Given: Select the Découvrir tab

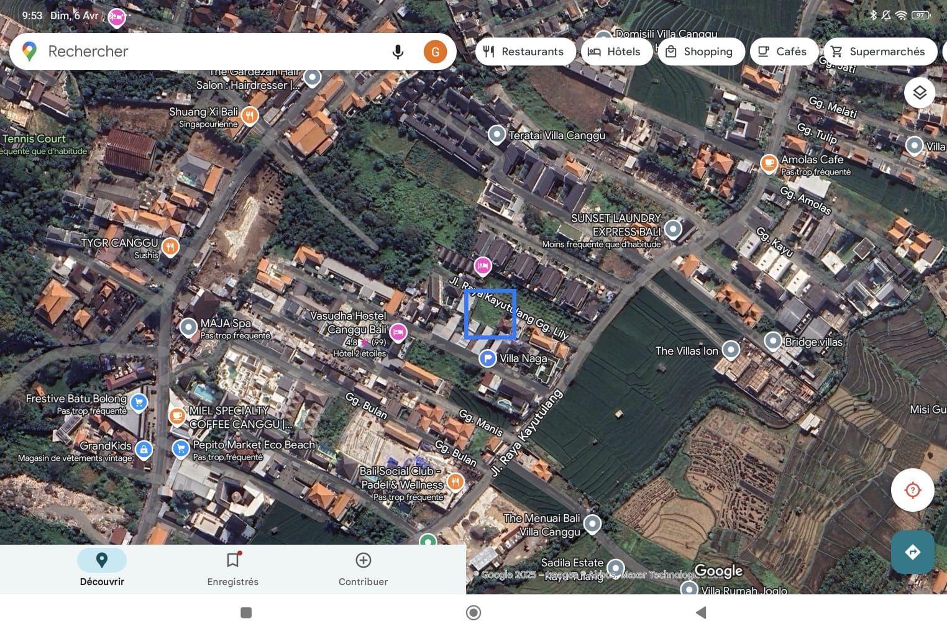Looking at the screenshot, I should pos(102,569).
